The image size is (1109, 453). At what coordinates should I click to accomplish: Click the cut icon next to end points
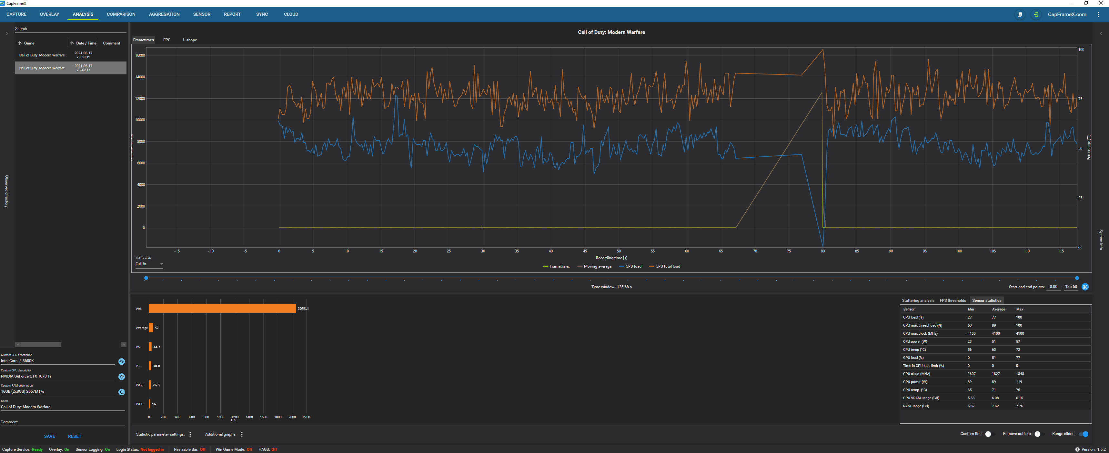tap(1085, 287)
